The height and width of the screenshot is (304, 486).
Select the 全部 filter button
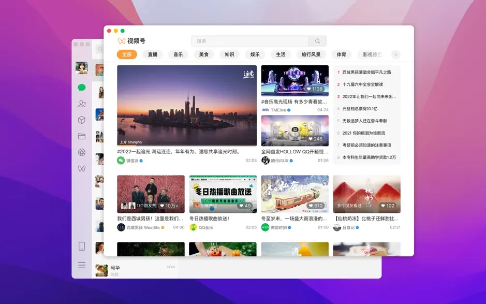[127, 54]
